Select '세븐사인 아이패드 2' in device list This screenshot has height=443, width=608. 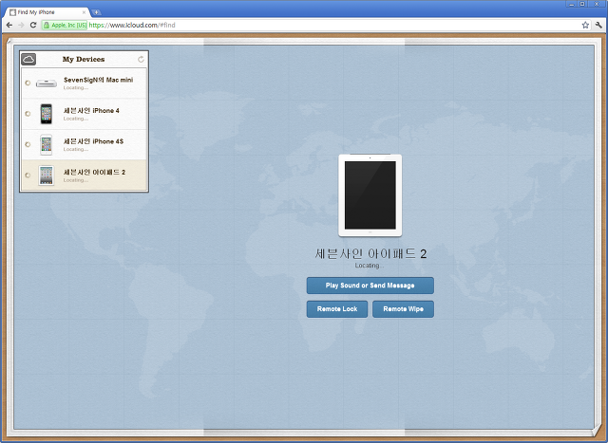click(x=94, y=172)
